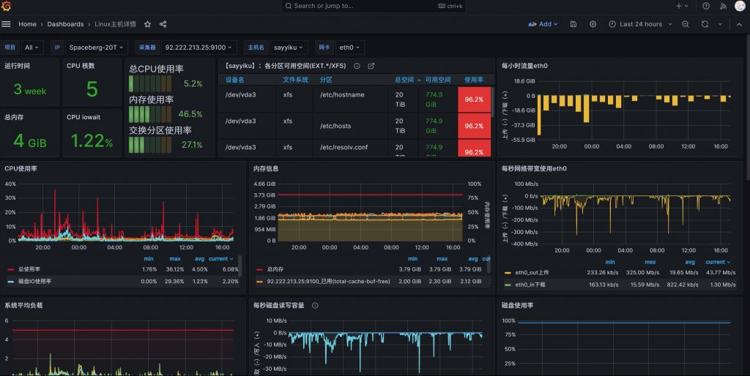
Task: Open the Last 24 hours time picker
Action: tap(640, 24)
